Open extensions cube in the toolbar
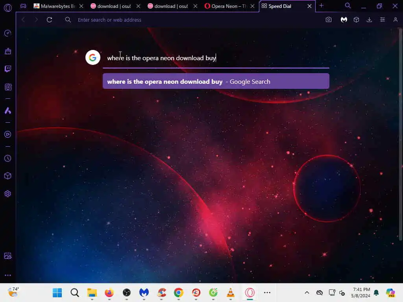 pos(356,20)
